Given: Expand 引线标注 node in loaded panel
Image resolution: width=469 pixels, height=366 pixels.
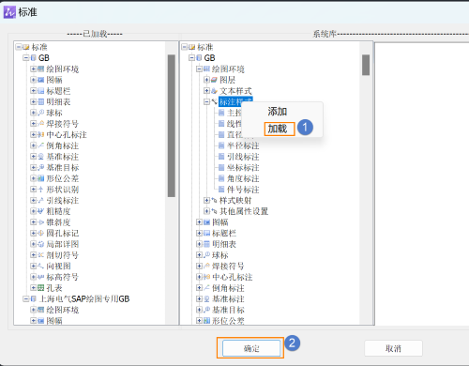Looking at the screenshot, I should pos(33,200).
